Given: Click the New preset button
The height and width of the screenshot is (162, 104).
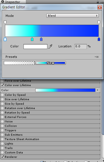Looking at the screenshot, I should click(x=50, y=63).
